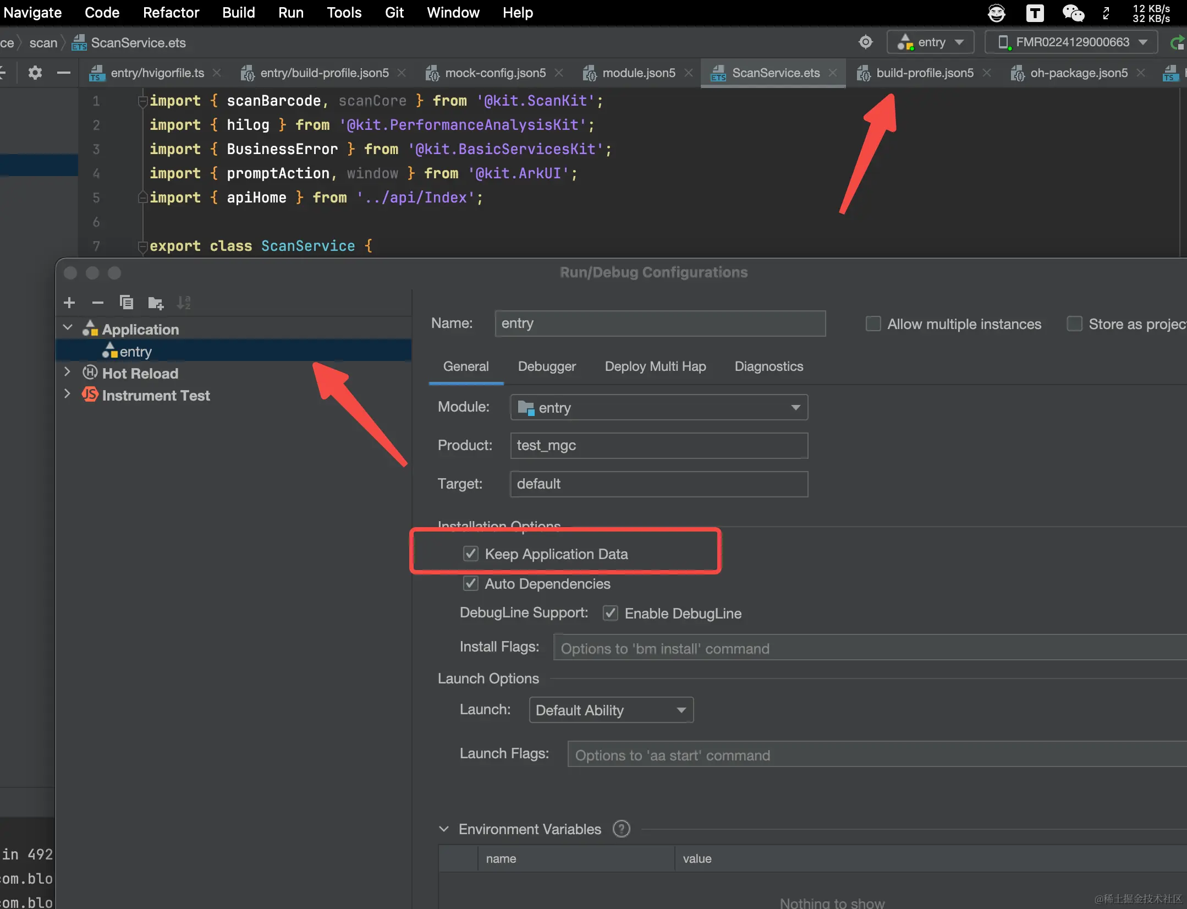Viewport: 1187px width, 909px height.
Task: Open the Refactor menu
Action: pyautogui.click(x=171, y=13)
